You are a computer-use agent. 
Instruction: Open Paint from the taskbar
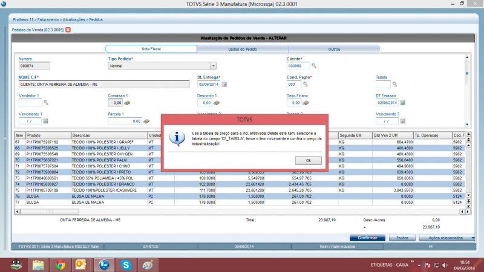tap(148, 265)
